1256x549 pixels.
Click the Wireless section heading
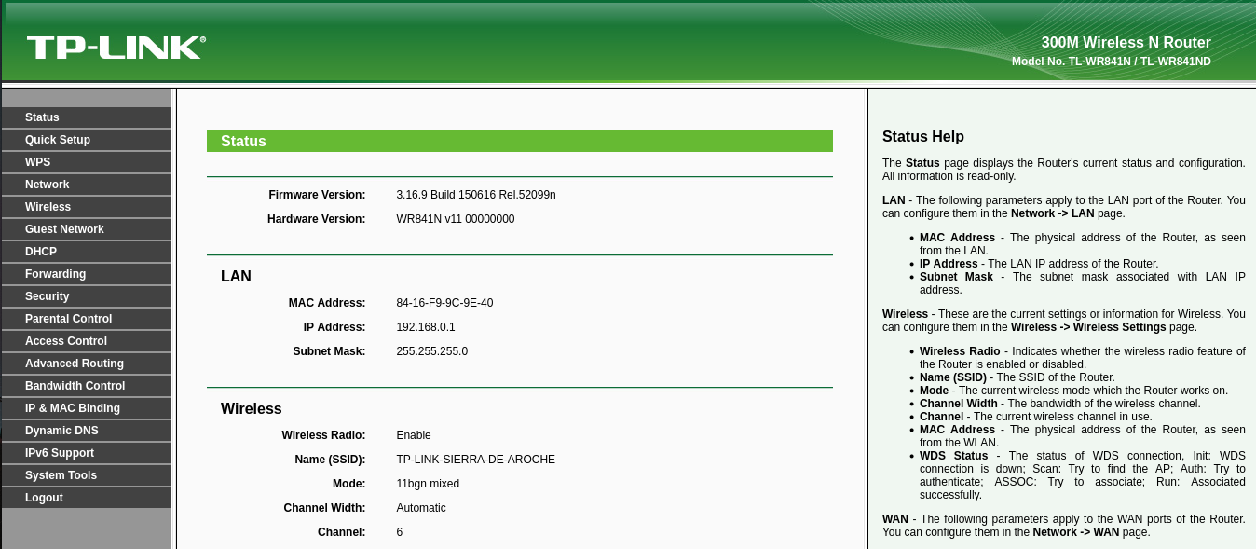[252, 409]
